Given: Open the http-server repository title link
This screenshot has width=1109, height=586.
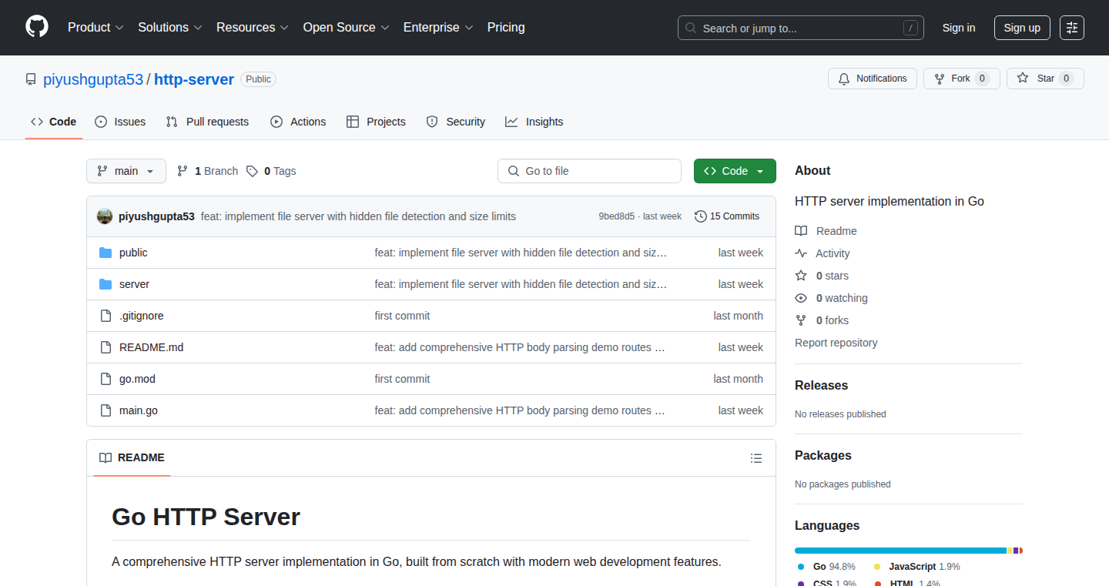Looking at the screenshot, I should (x=194, y=79).
